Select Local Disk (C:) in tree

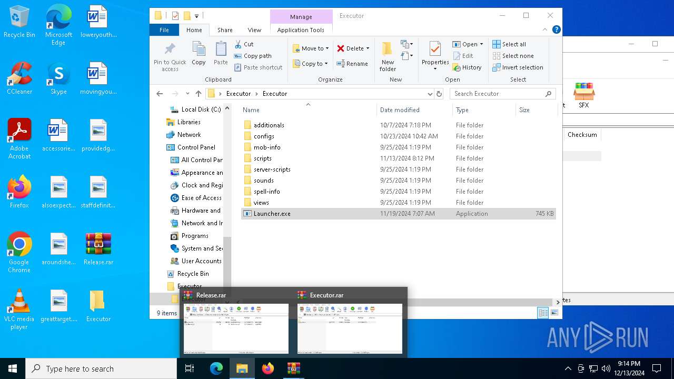196,109
